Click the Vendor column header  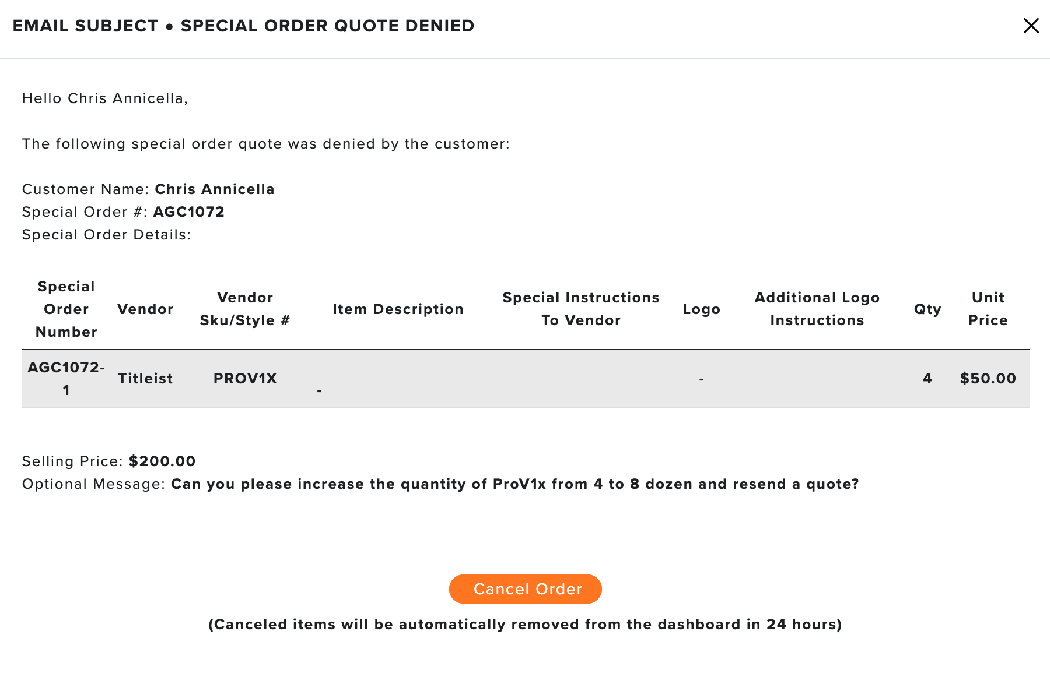click(145, 309)
